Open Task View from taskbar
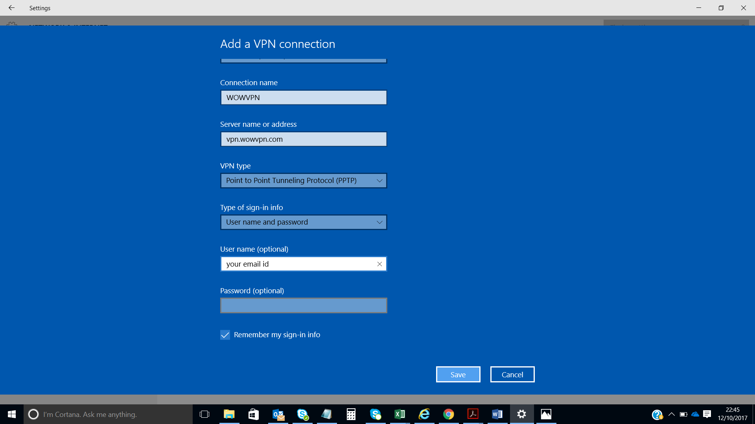This screenshot has height=424, width=755. pyautogui.click(x=204, y=414)
